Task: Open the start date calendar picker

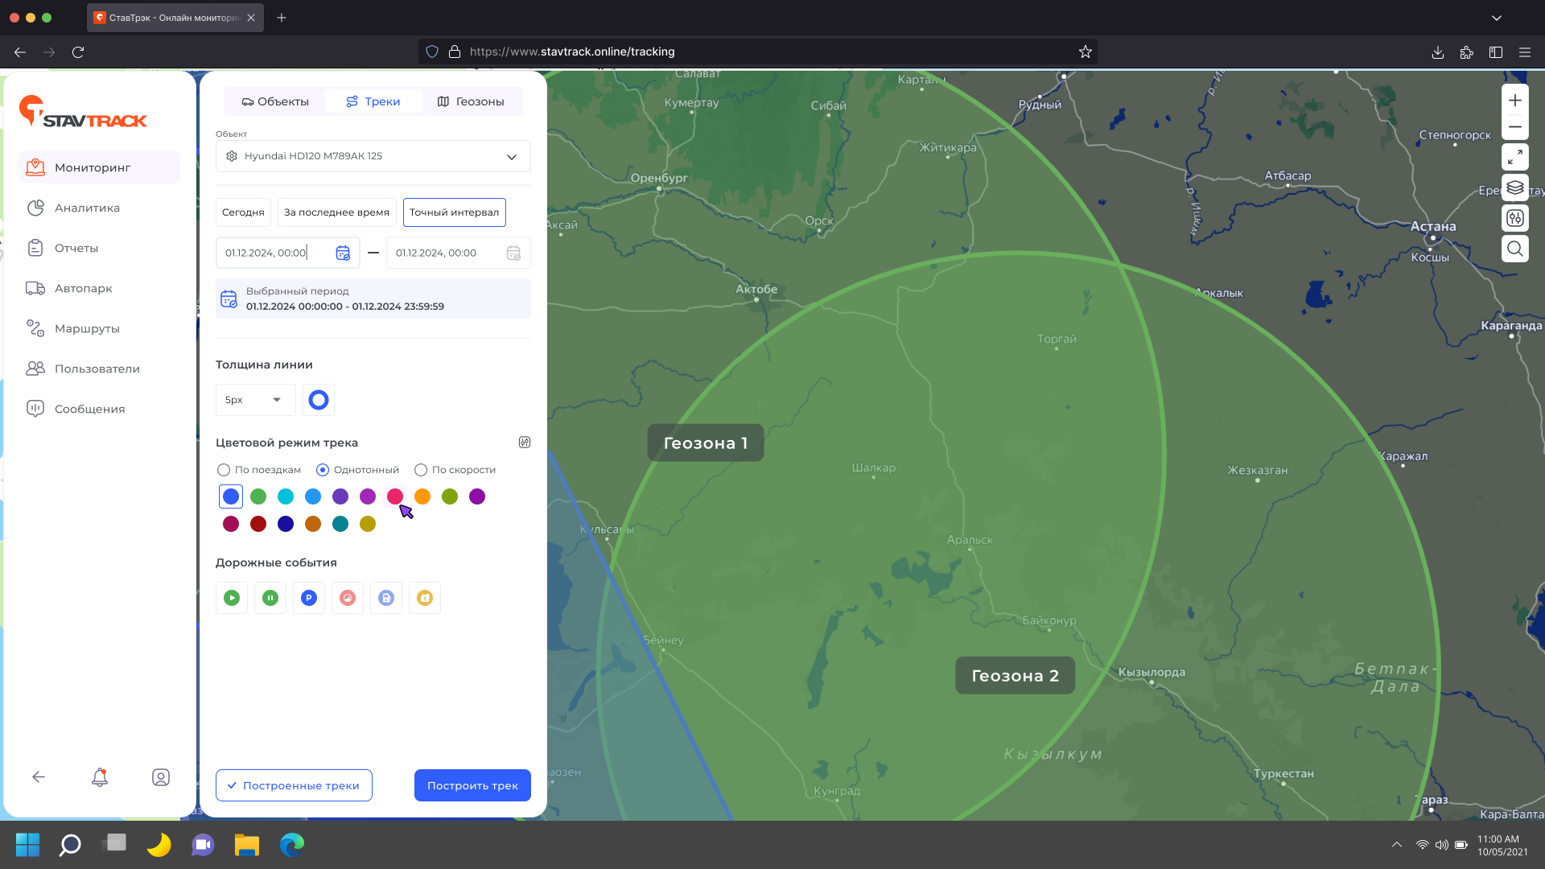Action: pos(343,253)
